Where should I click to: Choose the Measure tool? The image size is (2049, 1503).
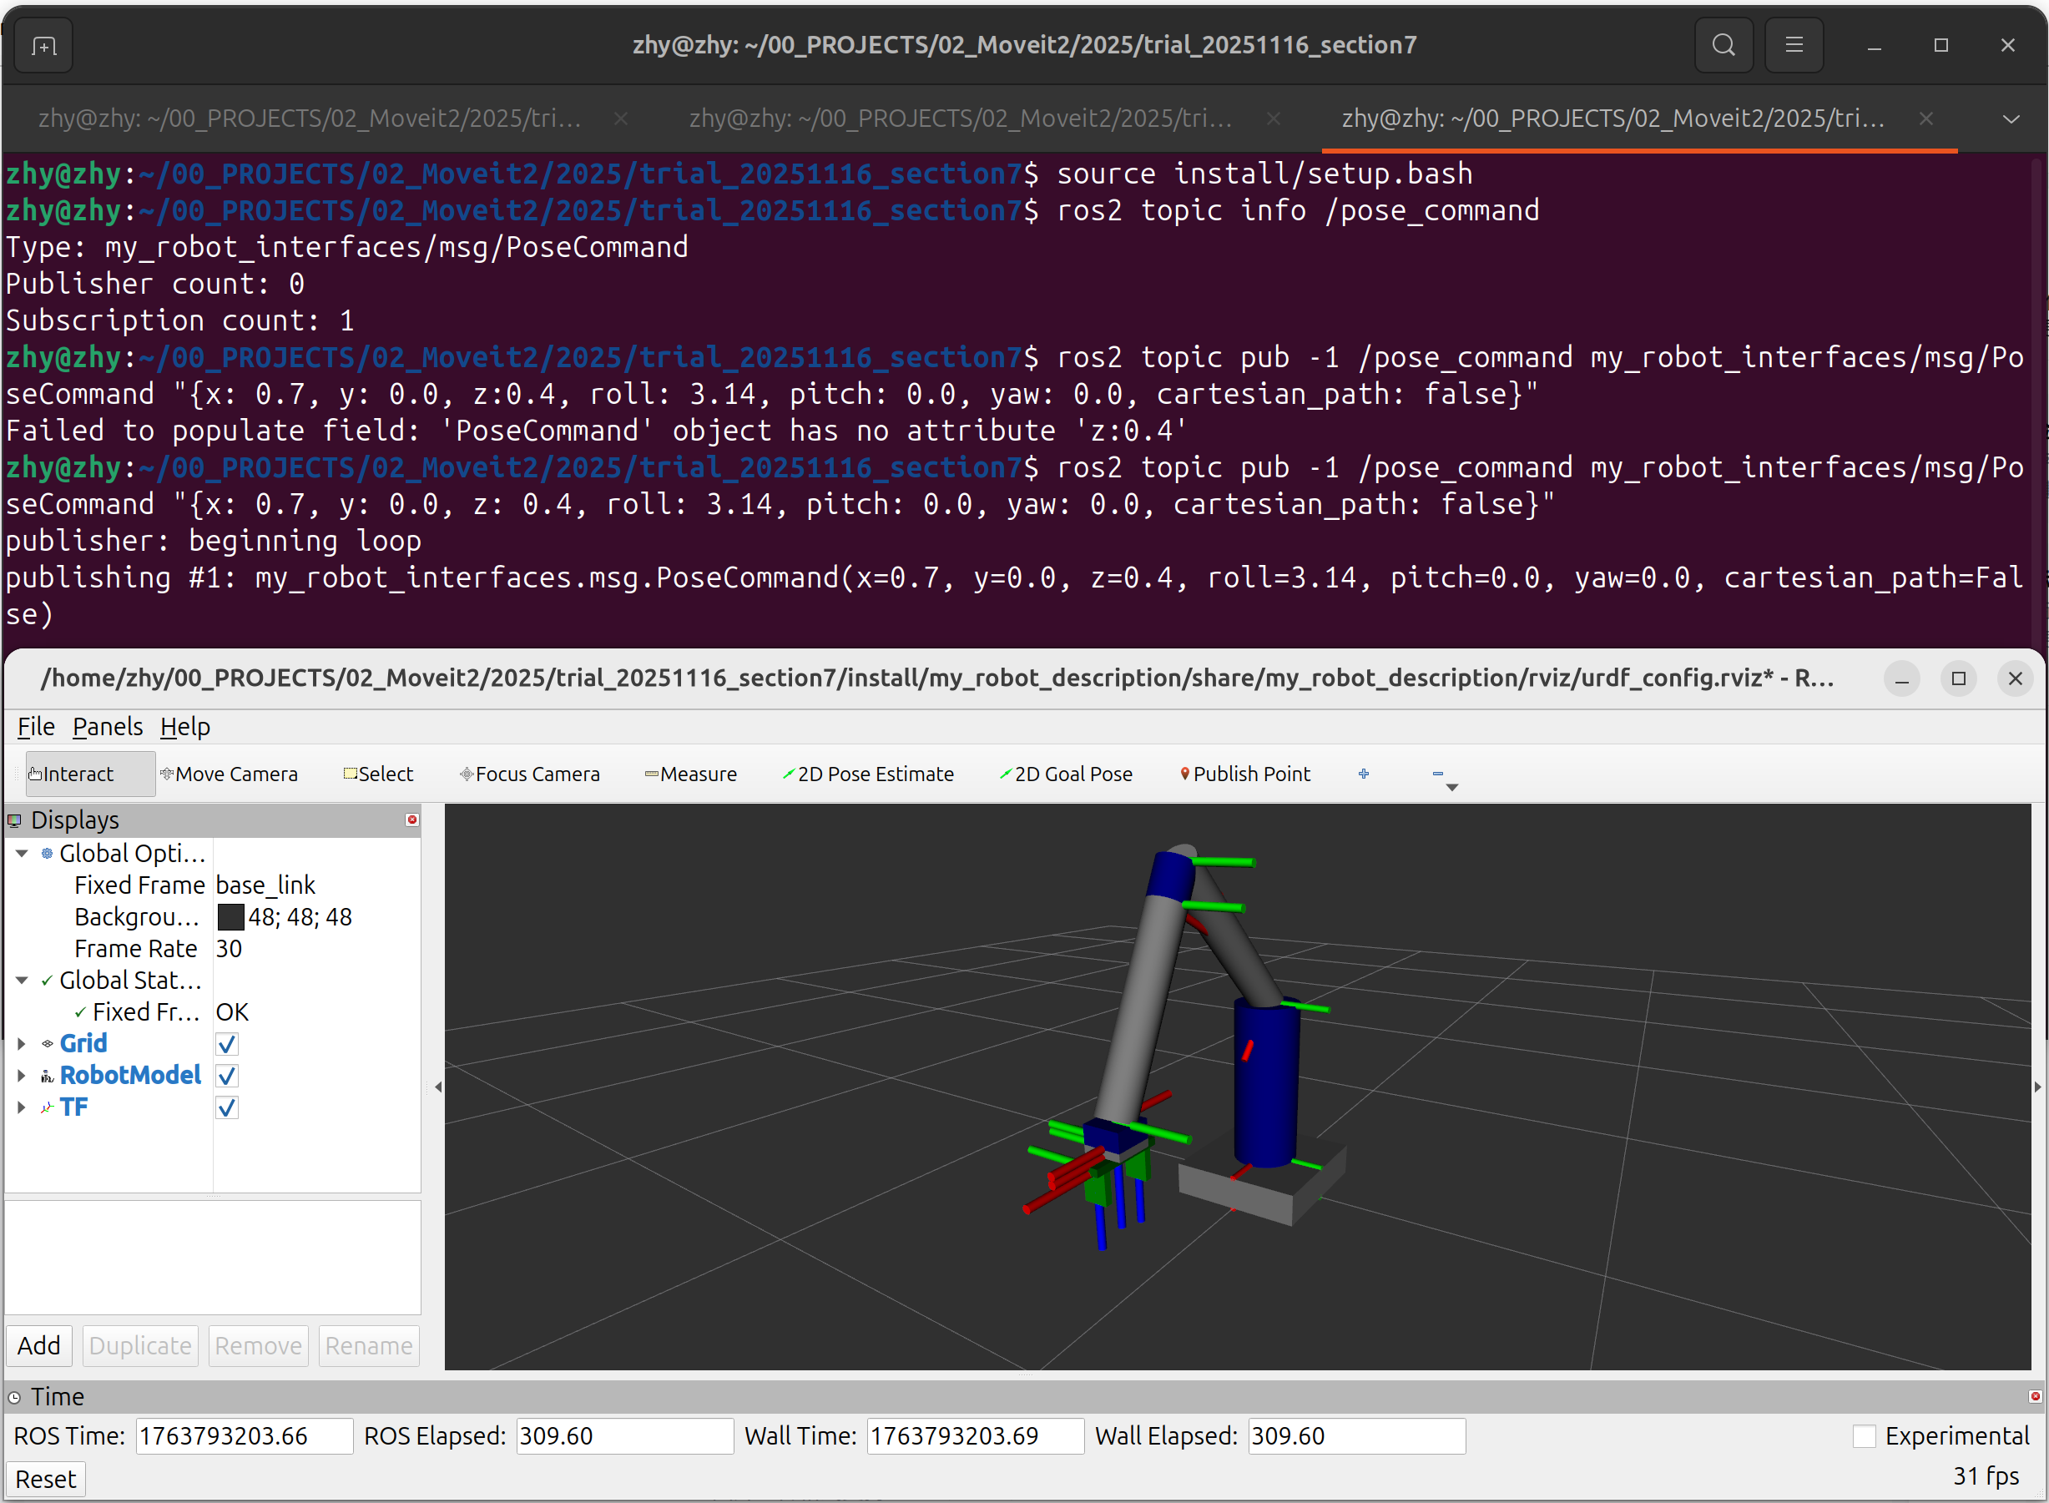(x=690, y=774)
